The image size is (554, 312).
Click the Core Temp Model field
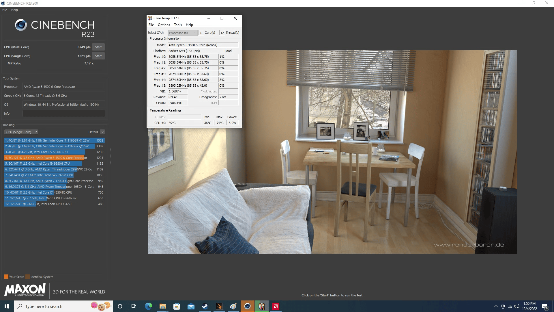point(203,45)
